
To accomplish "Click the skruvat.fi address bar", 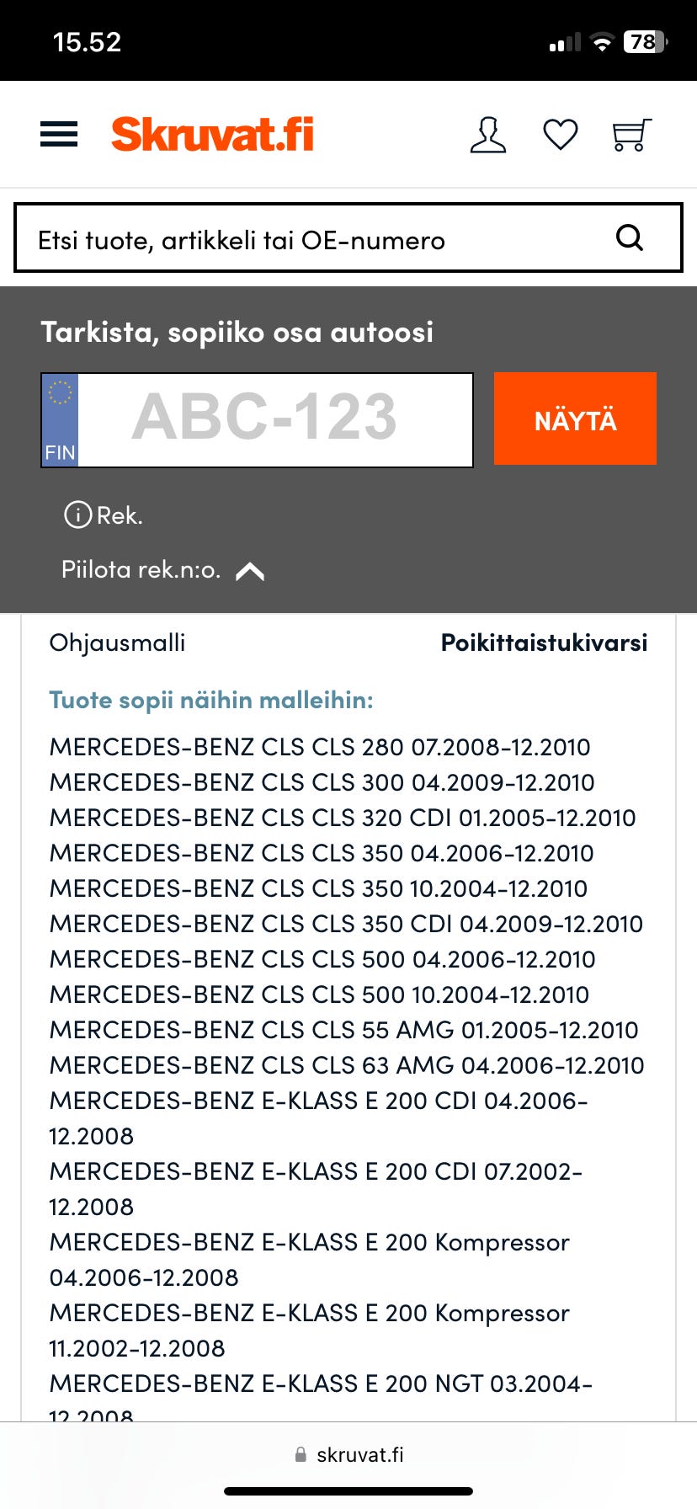I will [x=348, y=1454].
